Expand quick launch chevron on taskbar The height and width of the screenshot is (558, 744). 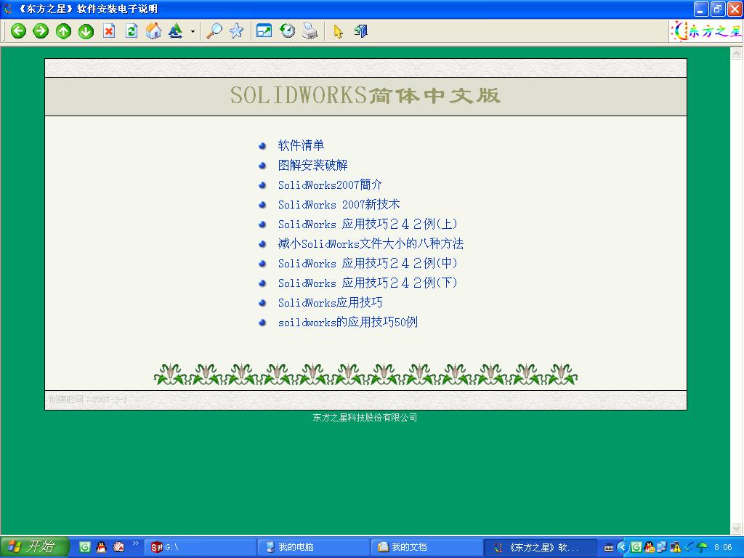coord(136,543)
